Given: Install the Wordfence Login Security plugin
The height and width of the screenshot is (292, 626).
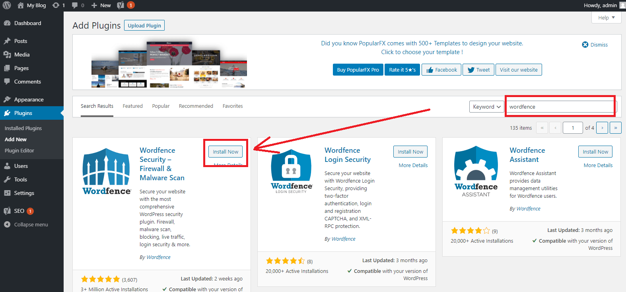Looking at the screenshot, I should pos(411,152).
